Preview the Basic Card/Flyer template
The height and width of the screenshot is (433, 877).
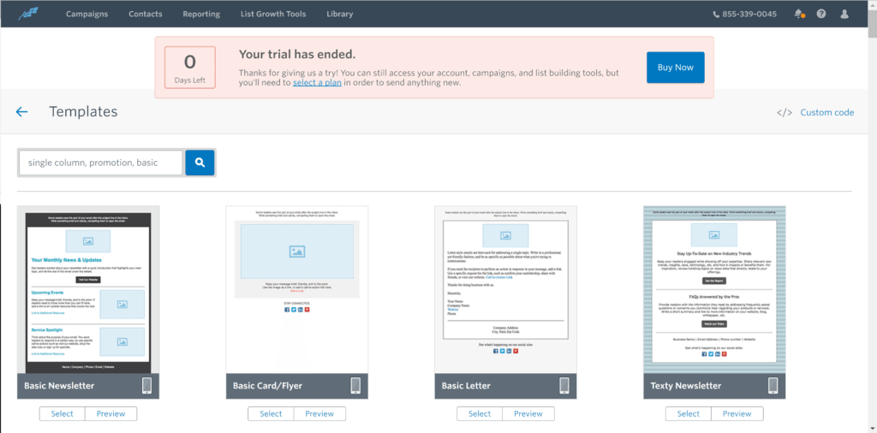pos(319,413)
